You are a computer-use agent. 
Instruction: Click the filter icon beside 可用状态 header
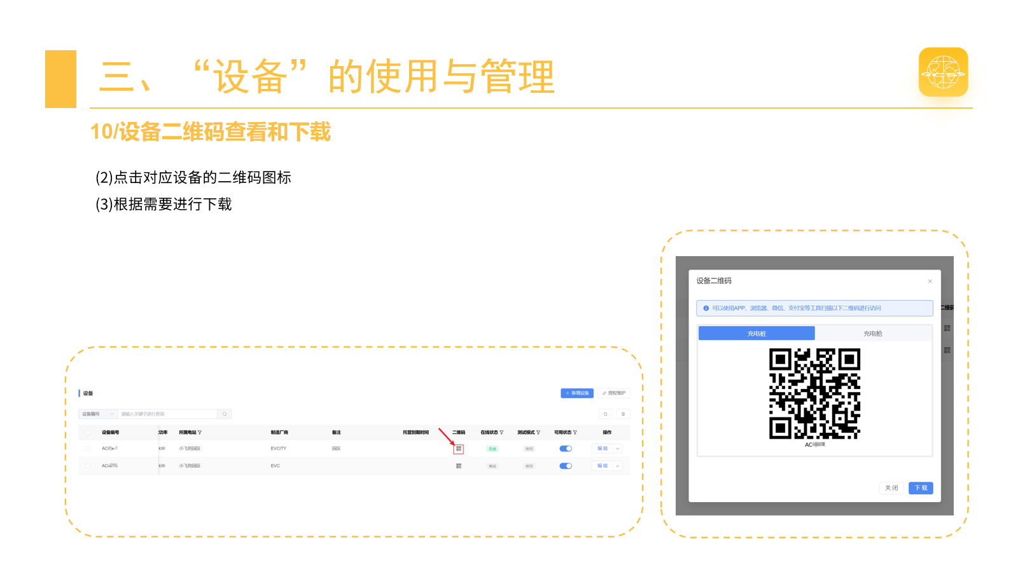[575, 432]
